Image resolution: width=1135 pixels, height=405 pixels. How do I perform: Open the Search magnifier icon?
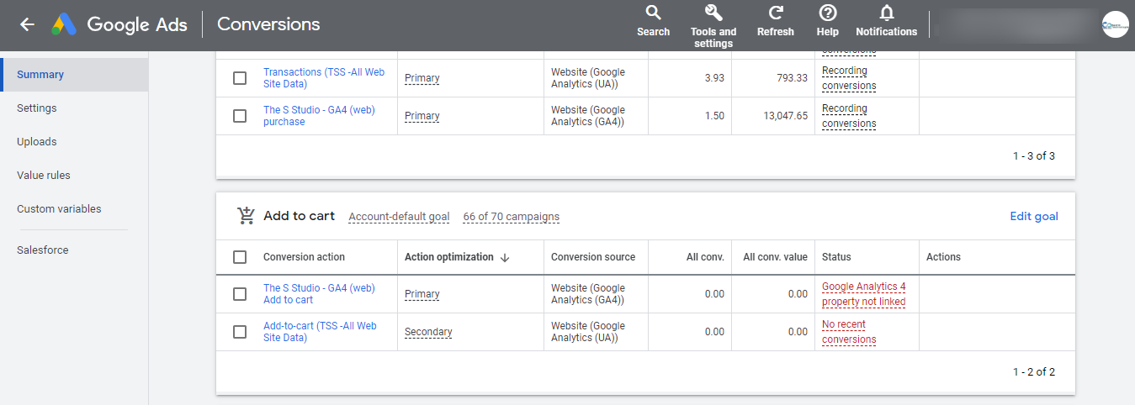(x=653, y=13)
